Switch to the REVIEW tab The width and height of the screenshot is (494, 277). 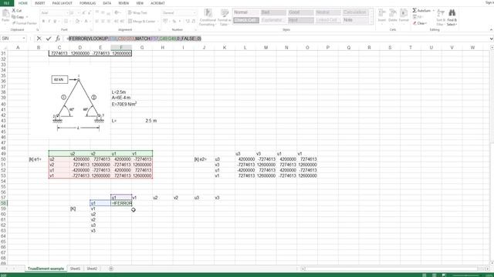point(123,3)
